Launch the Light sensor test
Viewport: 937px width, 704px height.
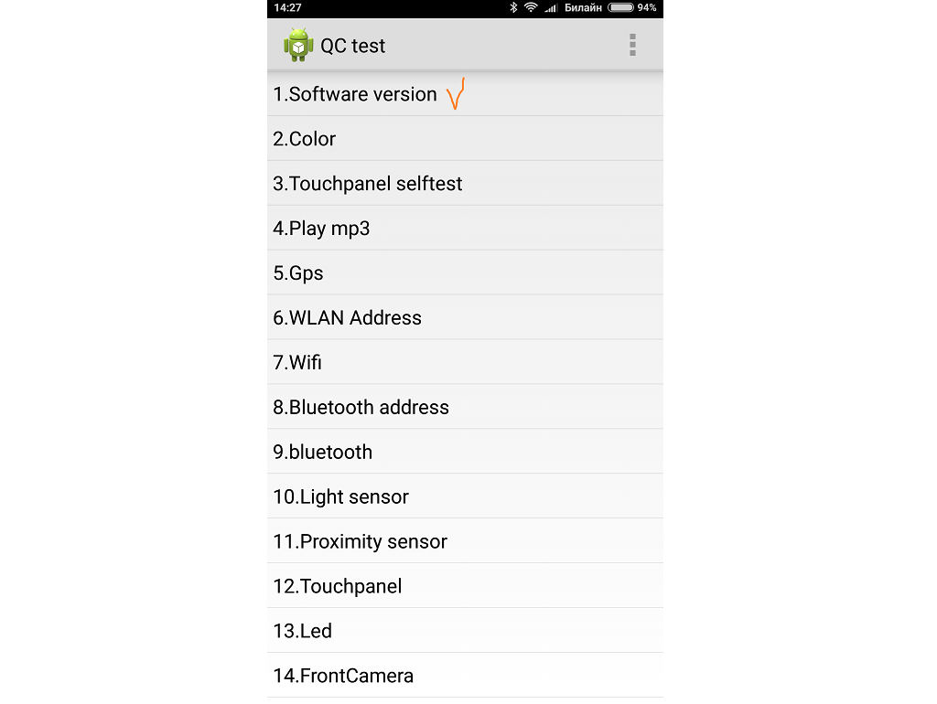(x=341, y=497)
